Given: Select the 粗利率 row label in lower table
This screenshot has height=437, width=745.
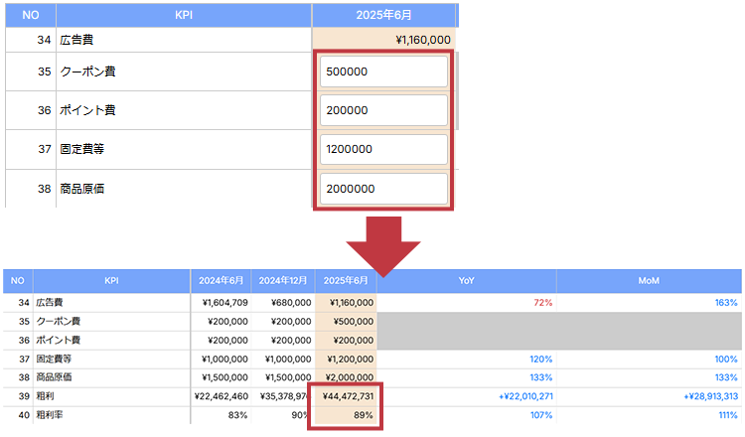Looking at the screenshot, I should (48, 414).
